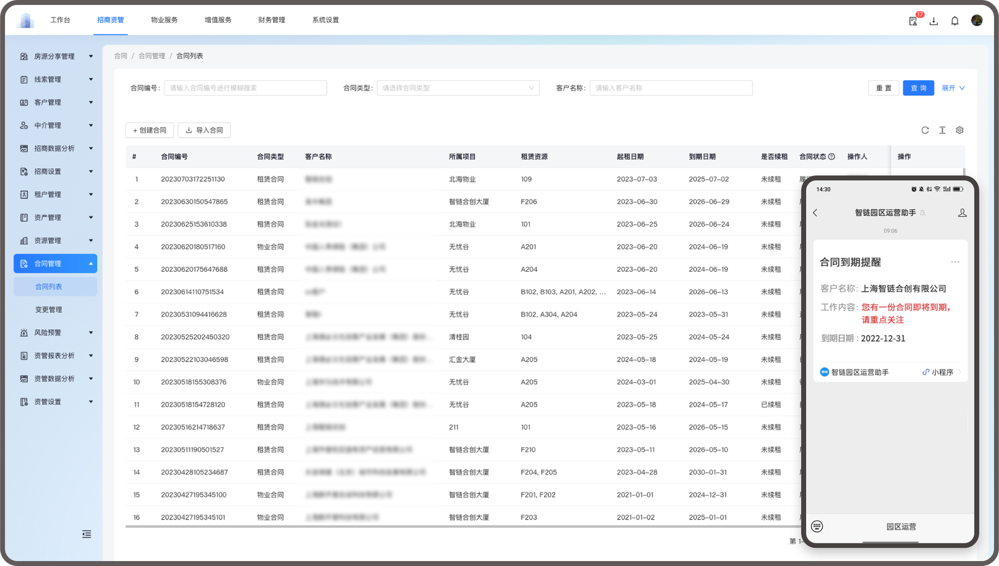Tap the back arrow in phone chat
This screenshot has height=566, width=999.
coord(815,213)
